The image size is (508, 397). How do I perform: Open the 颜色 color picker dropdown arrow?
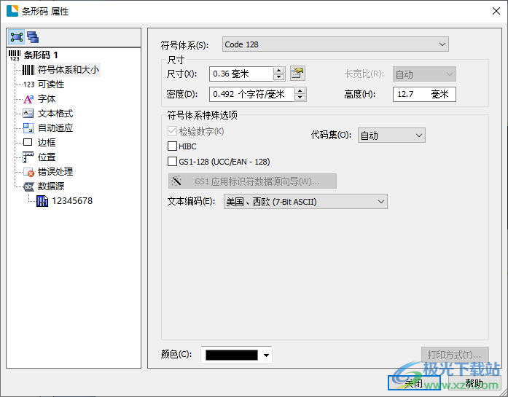[266, 355]
